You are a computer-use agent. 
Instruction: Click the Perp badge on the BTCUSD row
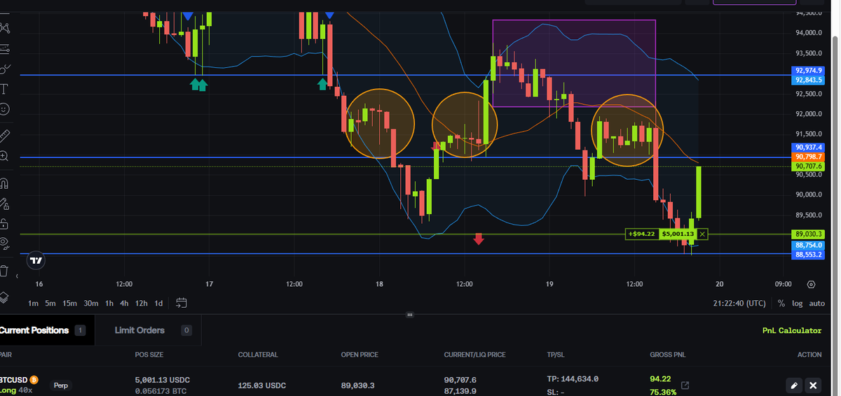click(x=61, y=385)
